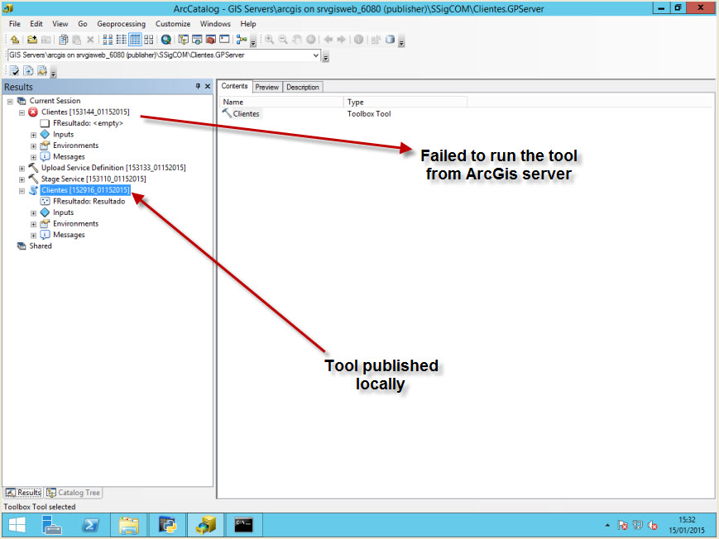Open the Windows Start button
The width and height of the screenshot is (719, 539).
point(17,525)
